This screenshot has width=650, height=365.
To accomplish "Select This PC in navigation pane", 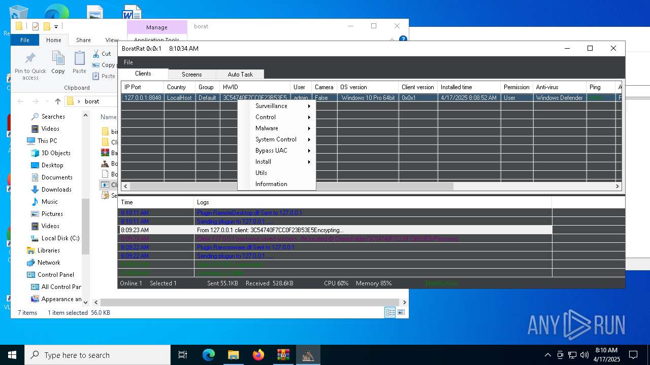I will [47, 141].
